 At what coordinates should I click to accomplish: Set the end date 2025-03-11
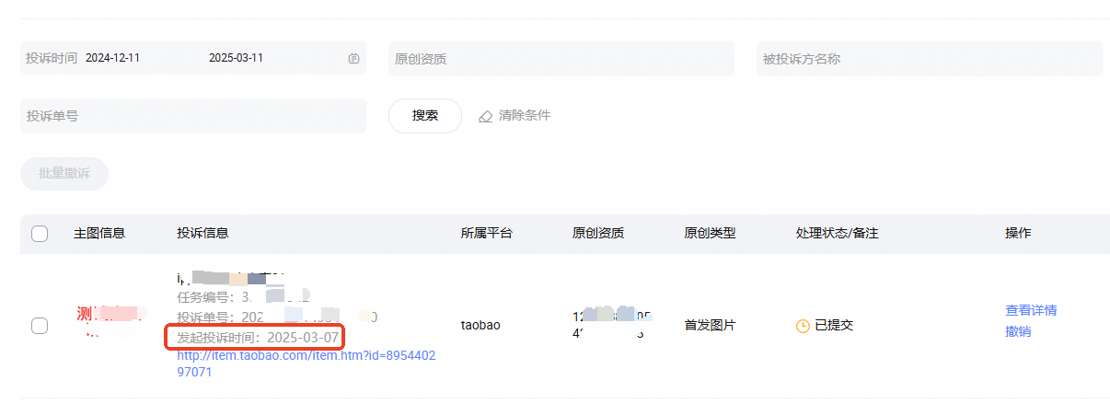(237, 58)
